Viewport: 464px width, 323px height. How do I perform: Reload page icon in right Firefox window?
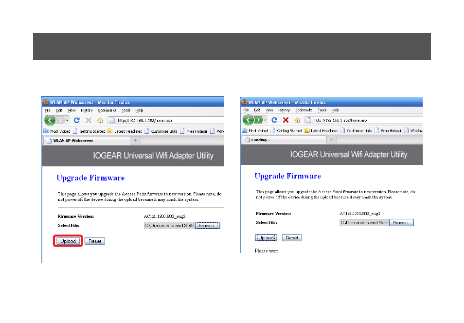pyautogui.click(x=274, y=120)
